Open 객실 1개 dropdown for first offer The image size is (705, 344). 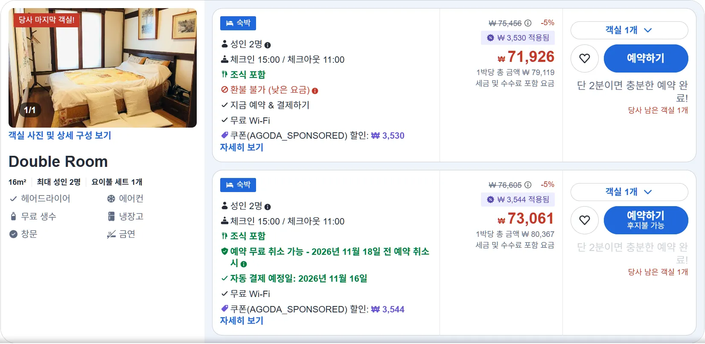629,30
